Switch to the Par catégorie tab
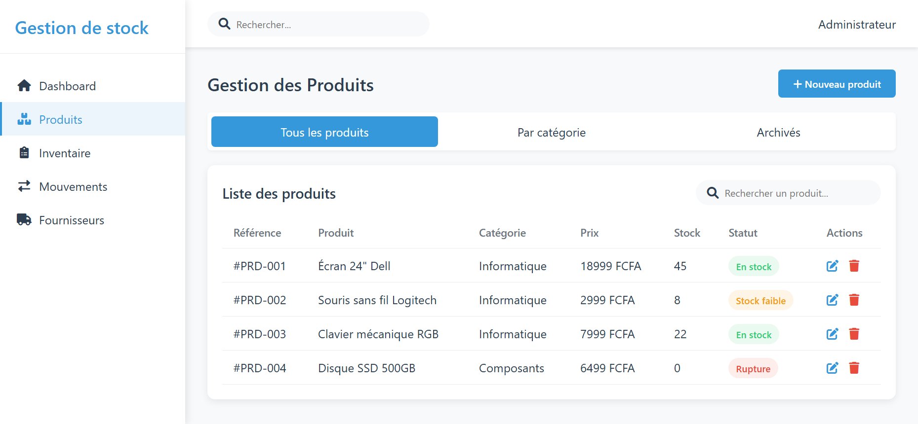 click(x=551, y=133)
